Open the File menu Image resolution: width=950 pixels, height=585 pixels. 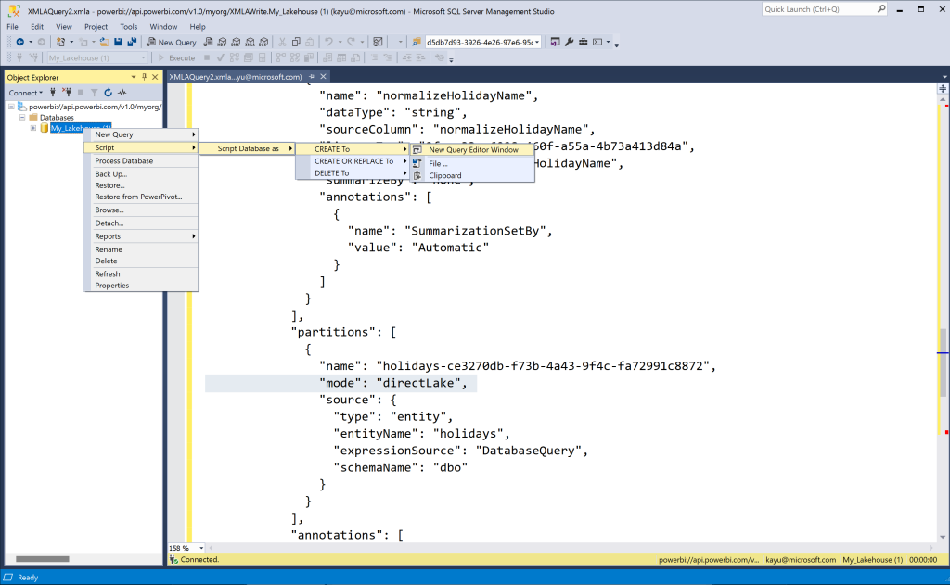tap(12, 27)
